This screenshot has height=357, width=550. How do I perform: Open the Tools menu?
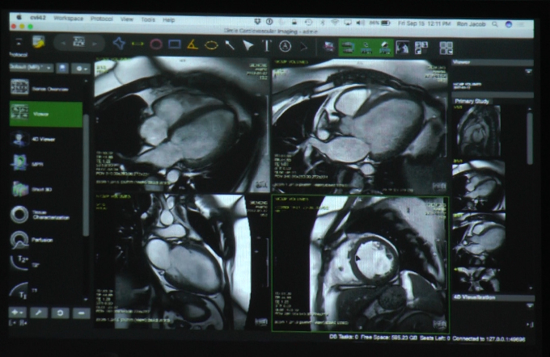point(147,19)
